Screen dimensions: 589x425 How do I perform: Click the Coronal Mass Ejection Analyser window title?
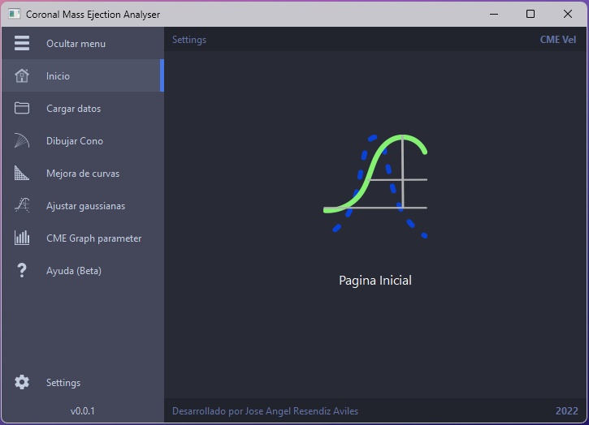93,15
